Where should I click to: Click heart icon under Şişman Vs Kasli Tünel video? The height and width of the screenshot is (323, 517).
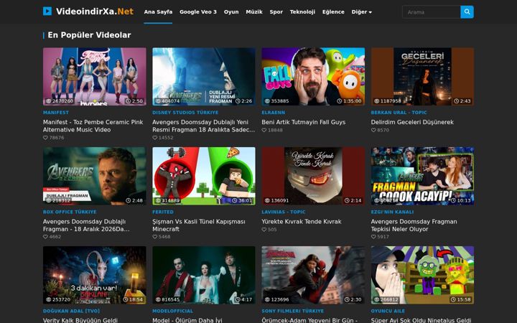coord(154,237)
